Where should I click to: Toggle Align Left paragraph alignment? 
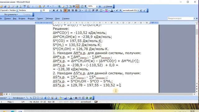66,10
